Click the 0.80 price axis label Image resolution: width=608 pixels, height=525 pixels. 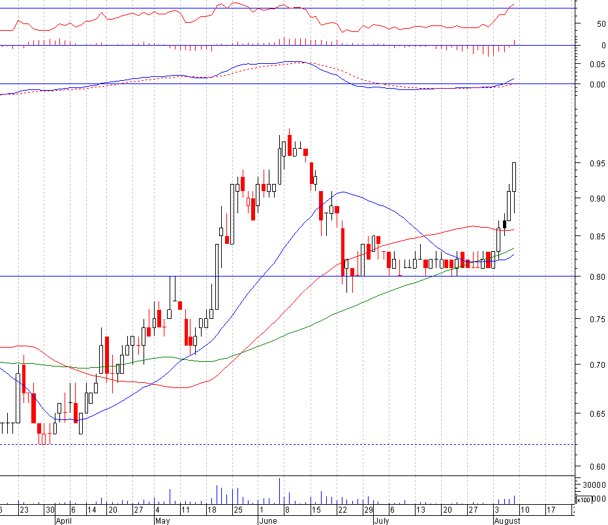coord(597,277)
